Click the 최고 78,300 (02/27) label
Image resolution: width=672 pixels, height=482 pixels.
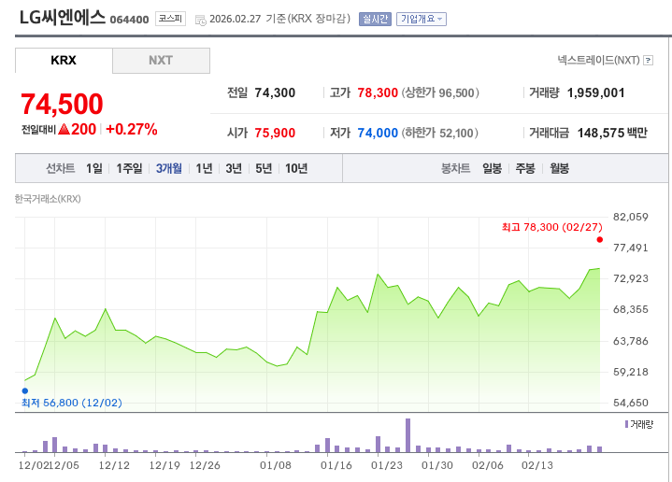click(552, 227)
